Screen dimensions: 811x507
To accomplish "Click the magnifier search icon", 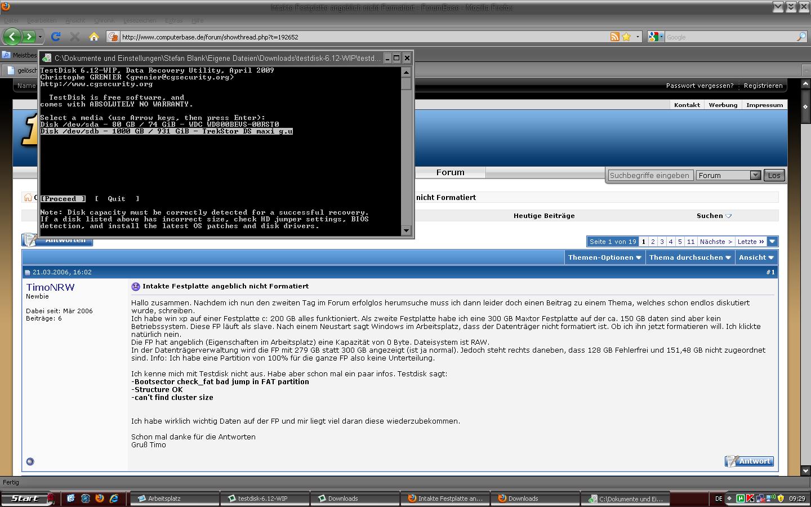I will click(801, 37).
